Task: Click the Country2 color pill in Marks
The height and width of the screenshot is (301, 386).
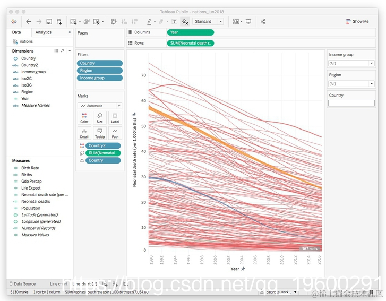Action: click(x=103, y=145)
